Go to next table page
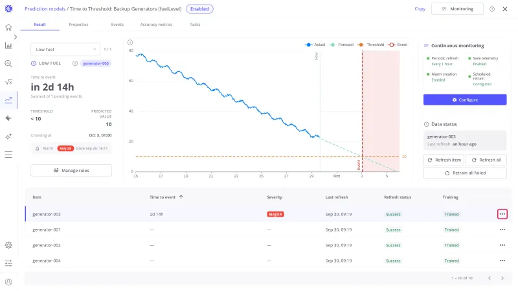The image size is (518, 291). pyautogui.click(x=502, y=278)
